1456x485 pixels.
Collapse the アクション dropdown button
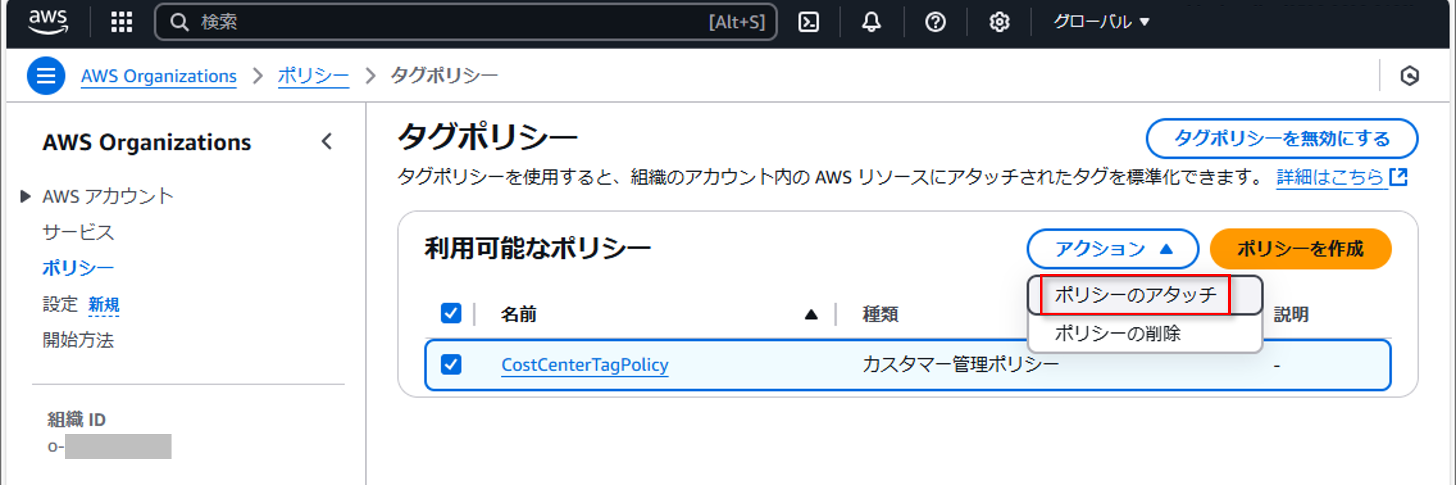[x=1112, y=249]
